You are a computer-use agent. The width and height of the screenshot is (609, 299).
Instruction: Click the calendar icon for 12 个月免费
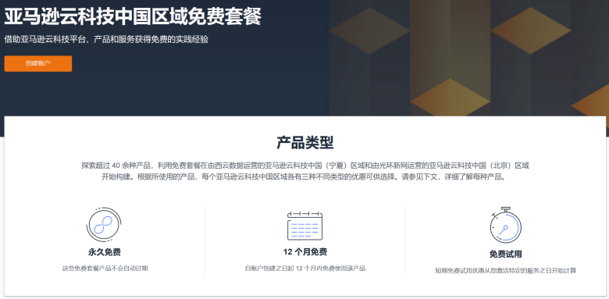click(x=304, y=226)
